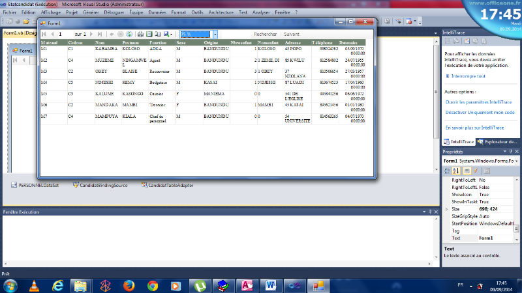Click the Matcand column header
This screenshot has width=522, height=293.
pos(50,43)
